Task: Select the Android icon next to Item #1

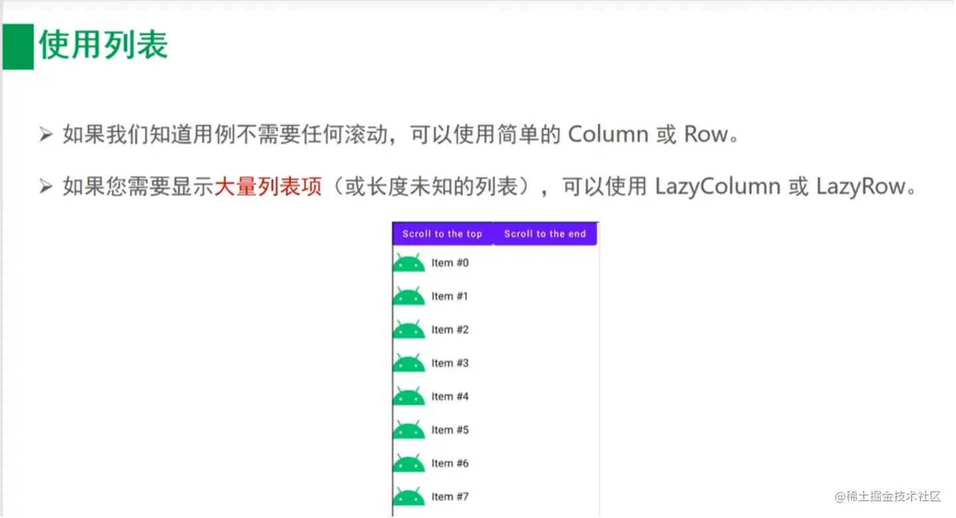Action: pyautogui.click(x=409, y=296)
